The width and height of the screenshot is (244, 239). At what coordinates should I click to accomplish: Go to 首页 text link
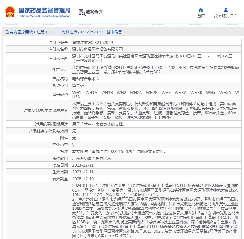pyautogui.click(x=201, y=16)
